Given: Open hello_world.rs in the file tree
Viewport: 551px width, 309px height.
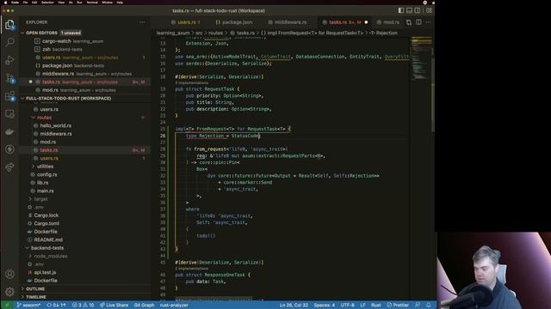Looking at the screenshot, I should point(55,125).
